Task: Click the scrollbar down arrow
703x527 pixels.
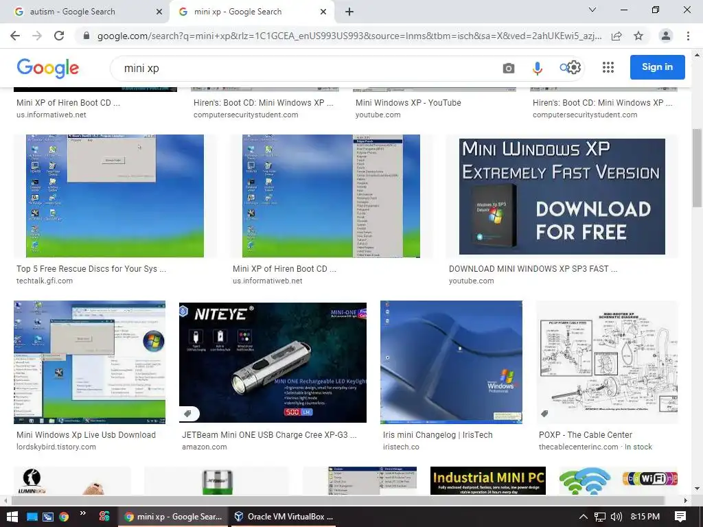Action: click(697, 489)
